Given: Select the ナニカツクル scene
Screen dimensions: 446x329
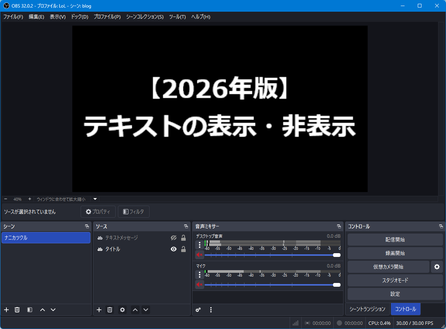Looking at the screenshot, I should pyautogui.click(x=46, y=238).
